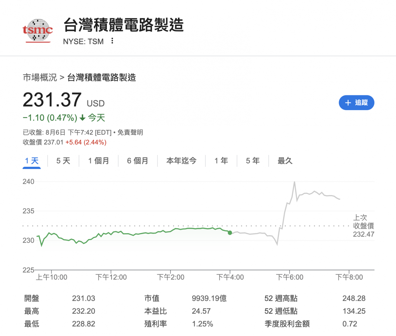Click the TSMC company logo

pyautogui.click(x=38, y=31)
